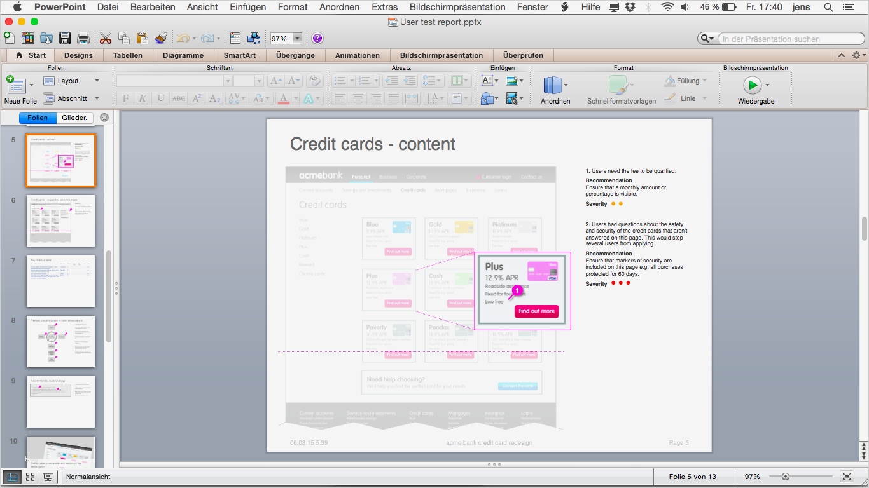Click the Print icon in the toolbar

coord(82,38)
